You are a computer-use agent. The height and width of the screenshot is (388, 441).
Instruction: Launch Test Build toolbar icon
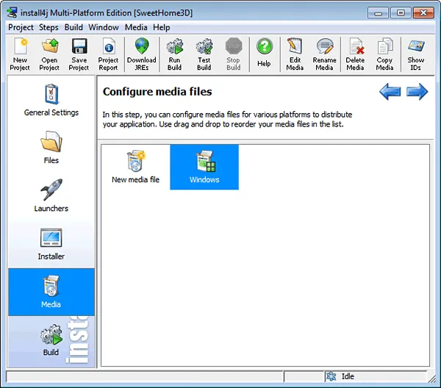coord(204,54)
